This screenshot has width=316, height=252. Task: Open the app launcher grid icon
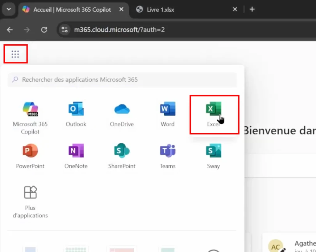15,54
